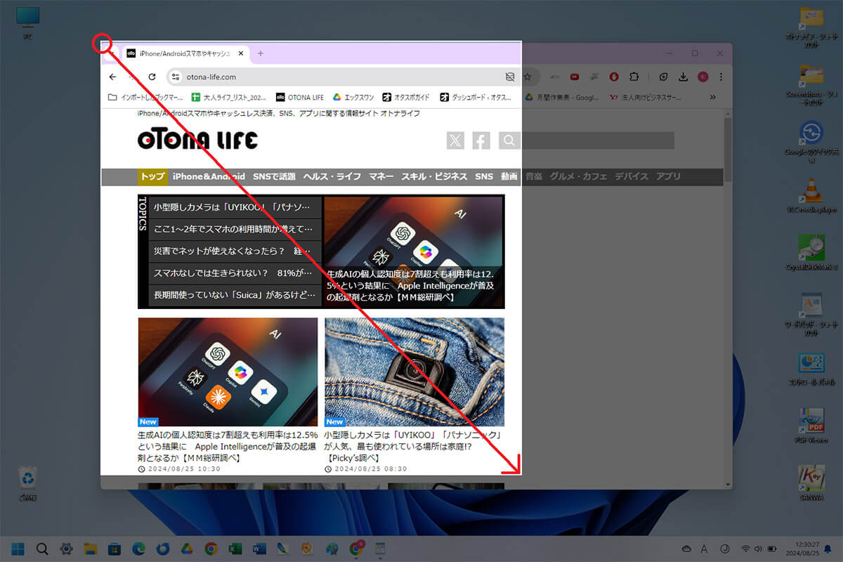843x562 pixels.
Task: Select ヘルス・ライフ navigation item
Action: [x=332, y=176]
